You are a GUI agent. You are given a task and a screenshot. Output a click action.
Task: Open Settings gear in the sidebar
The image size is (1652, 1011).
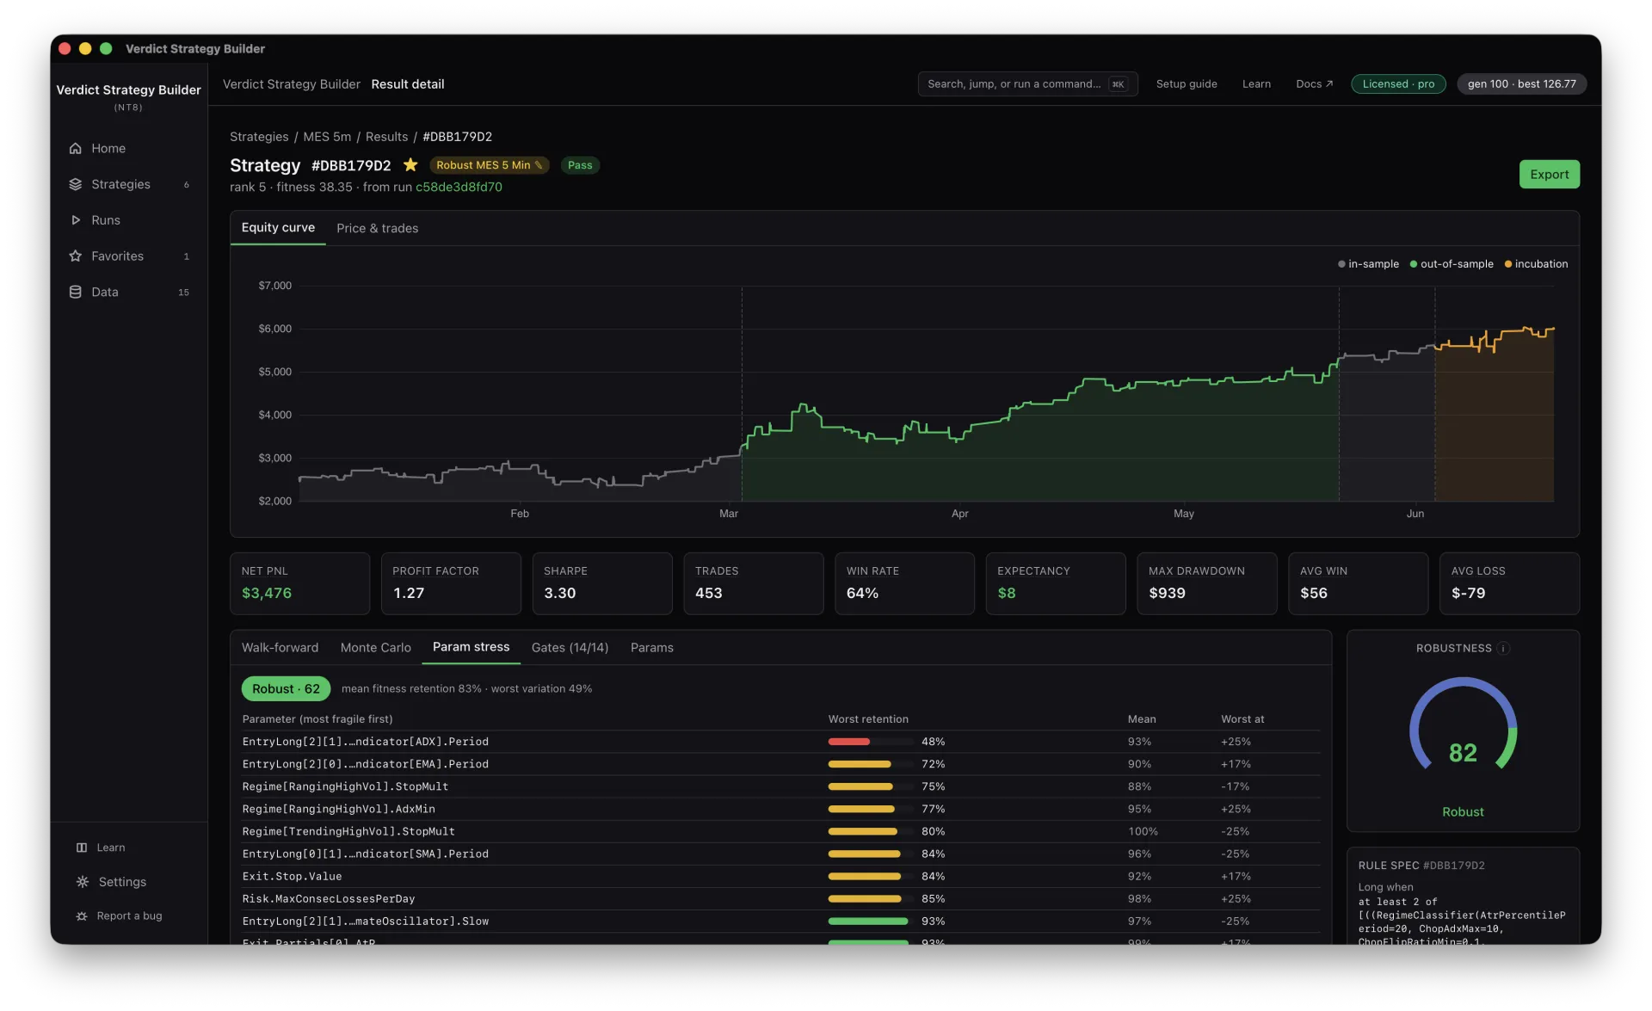pos(83,882)
